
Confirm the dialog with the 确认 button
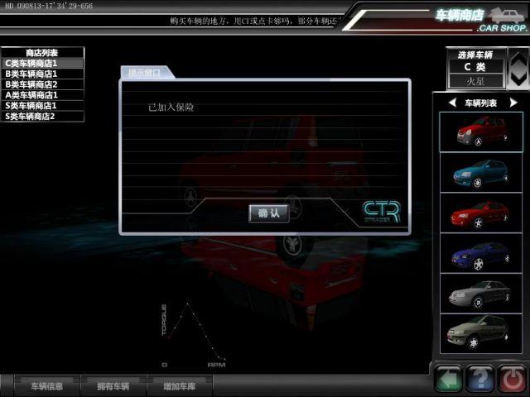point(269,213)
